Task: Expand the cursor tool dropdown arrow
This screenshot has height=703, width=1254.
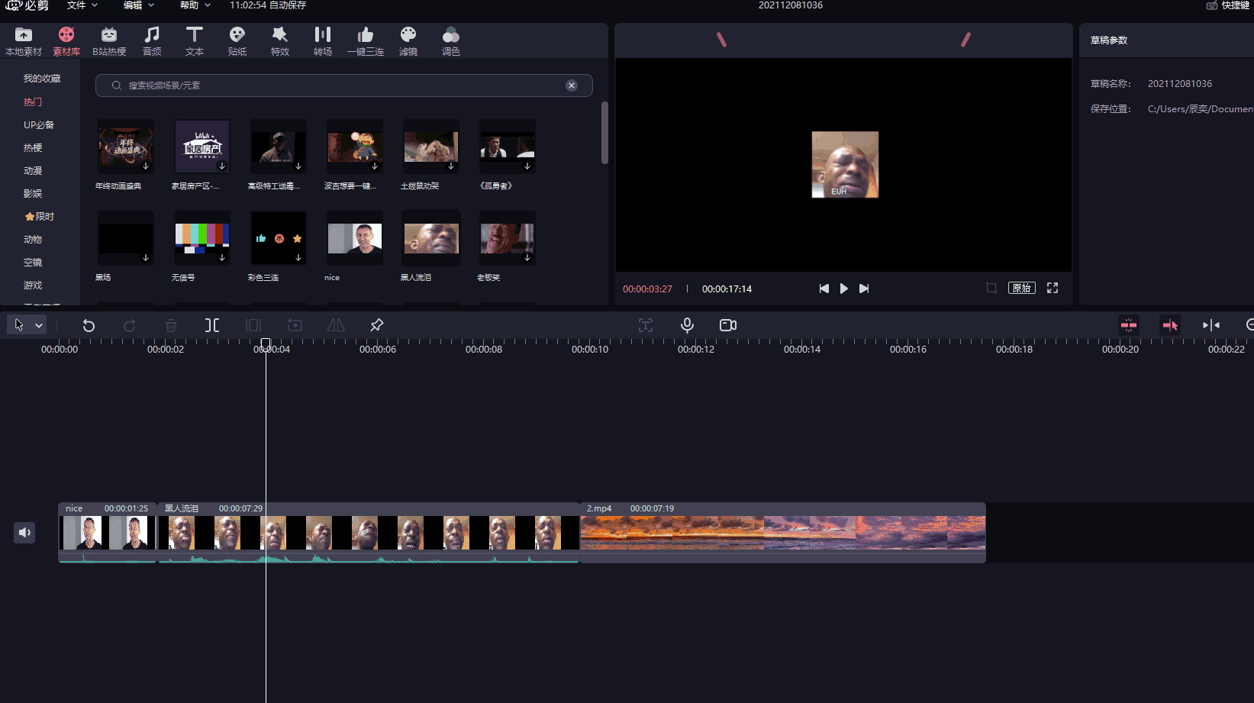Action: pos(39,325)
